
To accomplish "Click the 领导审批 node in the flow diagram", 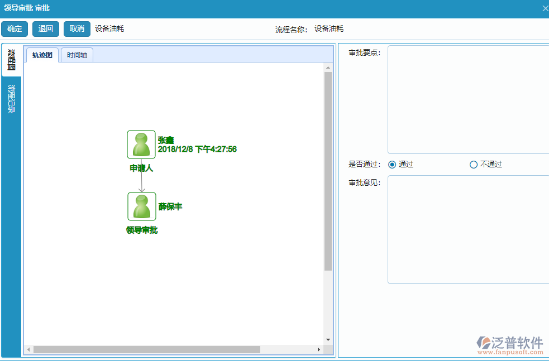I will [141, 229].
